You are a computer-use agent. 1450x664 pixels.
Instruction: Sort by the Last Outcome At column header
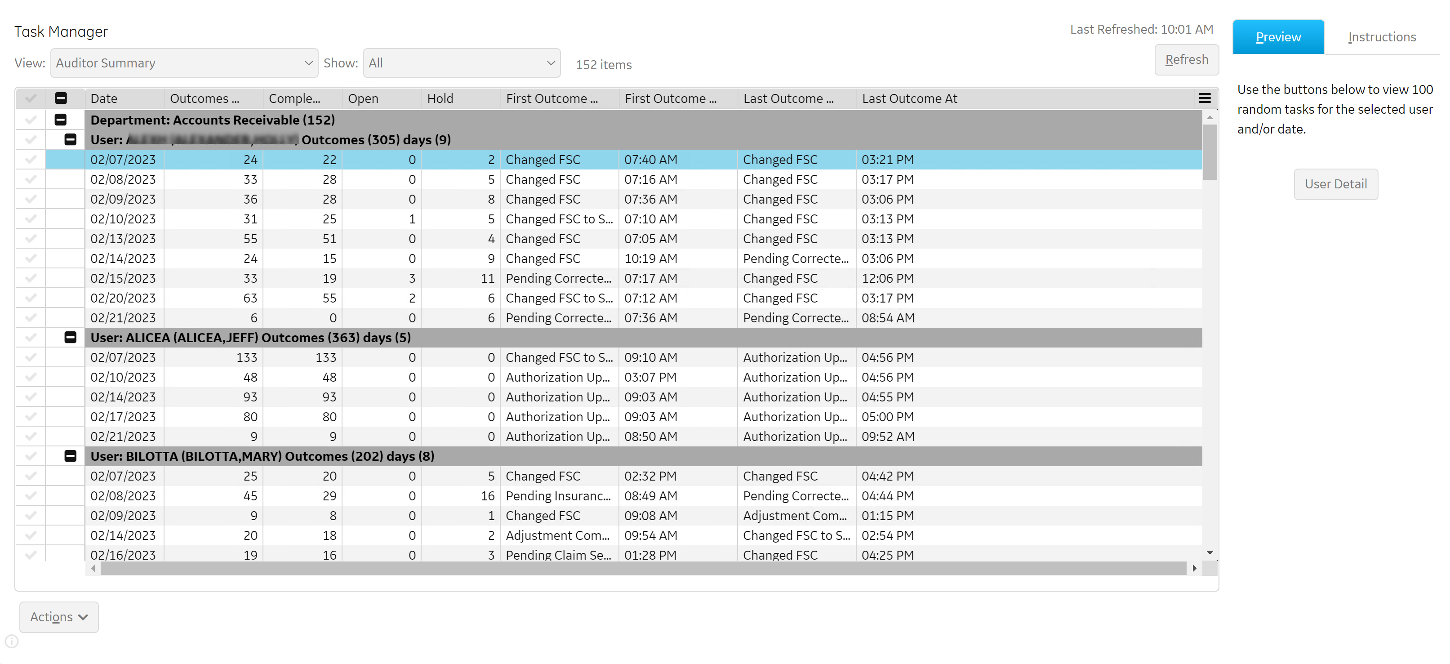coord(1024,98)
